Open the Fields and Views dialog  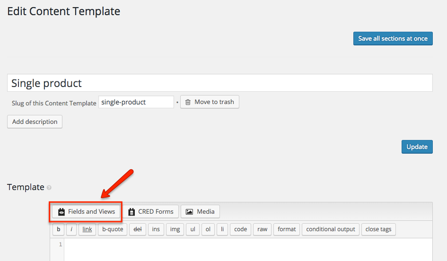click(x=86, y=211)
